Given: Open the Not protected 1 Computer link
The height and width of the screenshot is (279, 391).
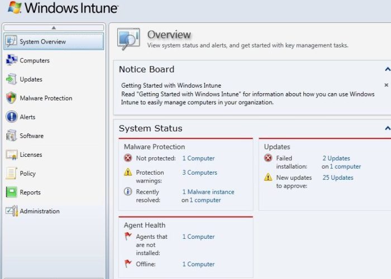Looking at the screenshot, I should tap(198, 158).
